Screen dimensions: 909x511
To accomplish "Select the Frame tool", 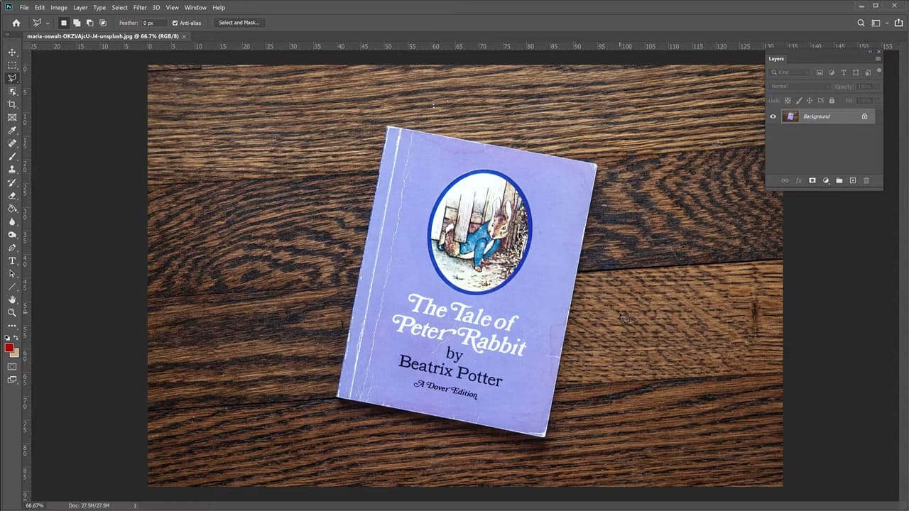I will (12, 117).
